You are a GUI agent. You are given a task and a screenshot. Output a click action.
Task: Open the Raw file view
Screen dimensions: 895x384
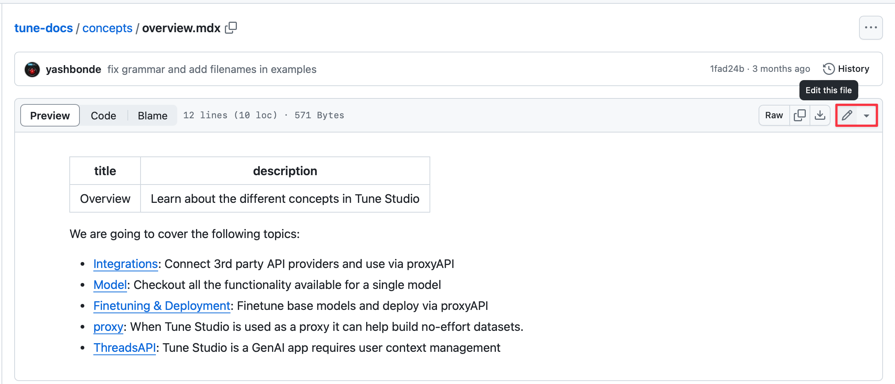point(774,115)
